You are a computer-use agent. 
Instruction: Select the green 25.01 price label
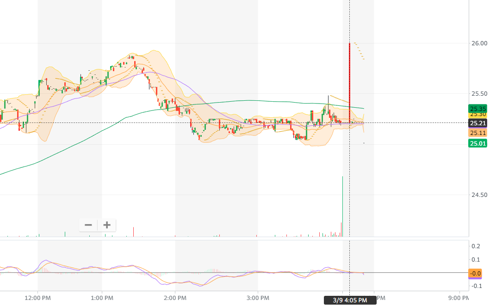(478, 143)
